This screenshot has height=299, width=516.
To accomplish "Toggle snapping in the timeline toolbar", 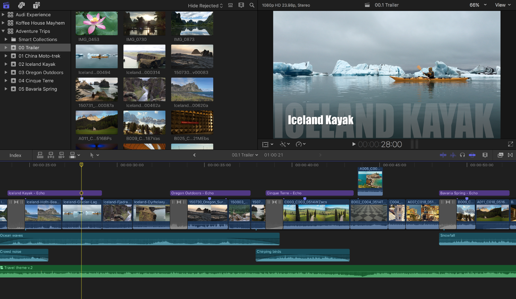I will point(472,155).
